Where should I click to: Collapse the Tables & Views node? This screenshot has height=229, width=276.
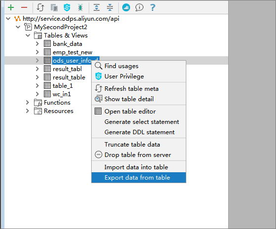(28, 35)
